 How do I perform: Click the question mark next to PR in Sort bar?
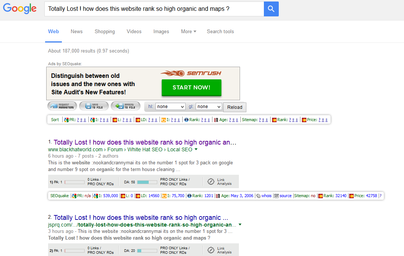click(78, 120)
